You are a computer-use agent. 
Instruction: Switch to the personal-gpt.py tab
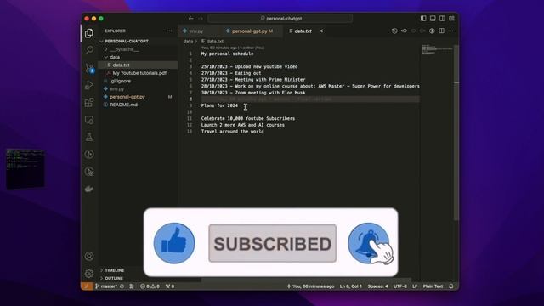pos(251,31)
